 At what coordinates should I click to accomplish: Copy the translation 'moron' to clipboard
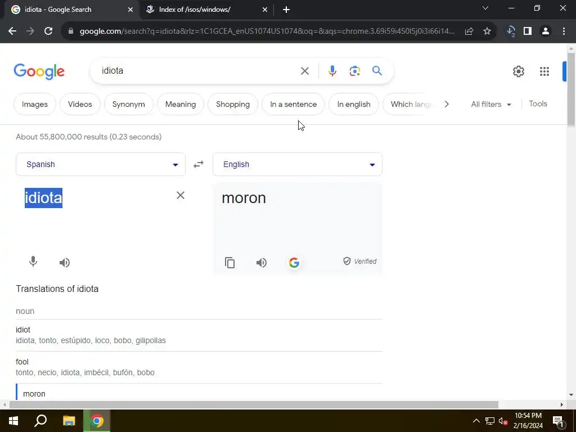(229, 262)
